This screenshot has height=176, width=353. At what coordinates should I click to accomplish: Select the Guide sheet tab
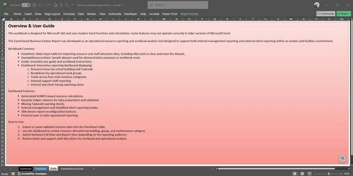[x=53, y=169]
